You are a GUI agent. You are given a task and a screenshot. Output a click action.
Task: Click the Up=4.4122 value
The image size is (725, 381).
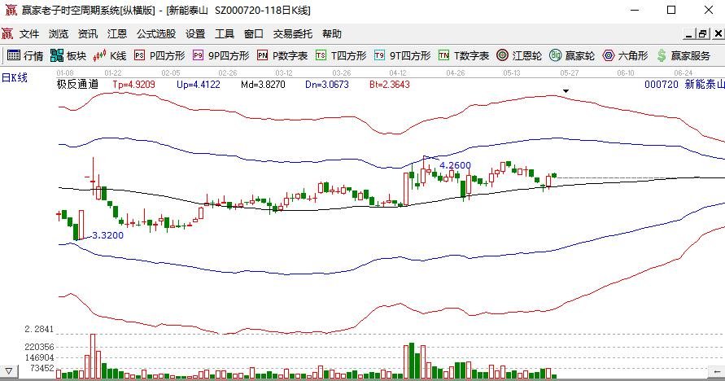pyautogui.click(x=199, y=85)
